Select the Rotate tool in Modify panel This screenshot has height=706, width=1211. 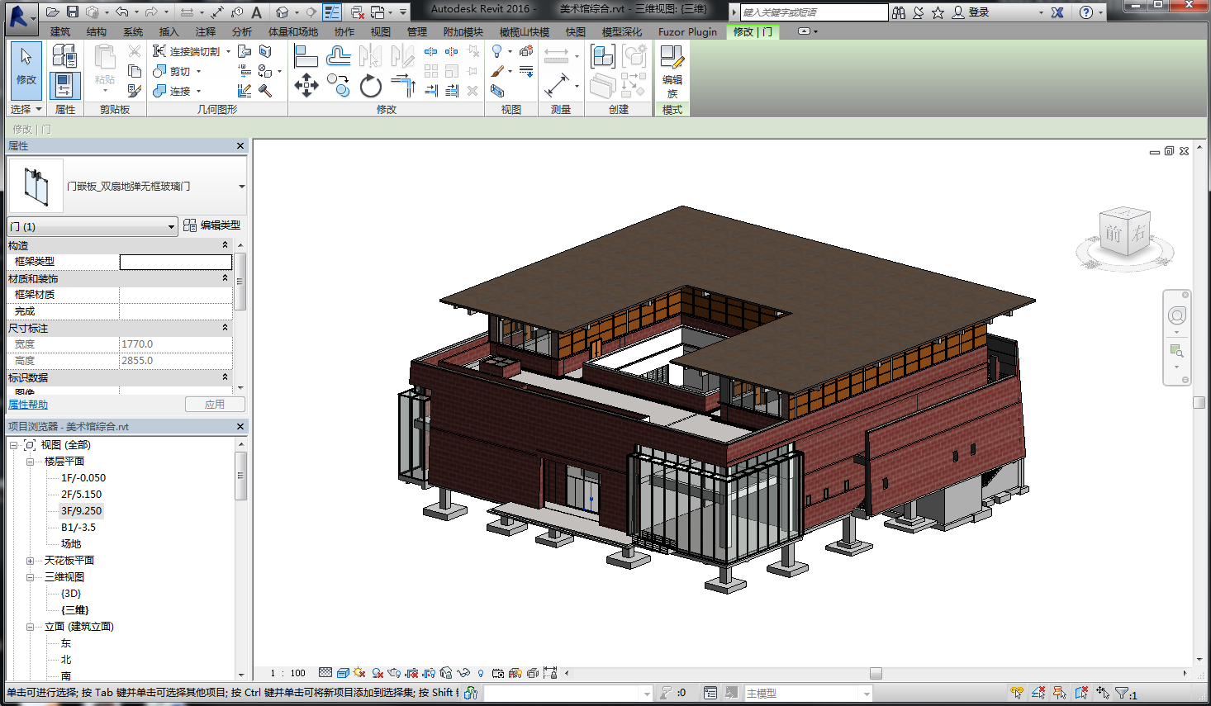tap(371, 85)
